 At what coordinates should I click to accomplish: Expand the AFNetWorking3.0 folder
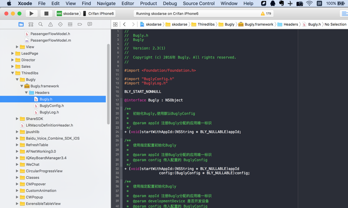point(17,151)
